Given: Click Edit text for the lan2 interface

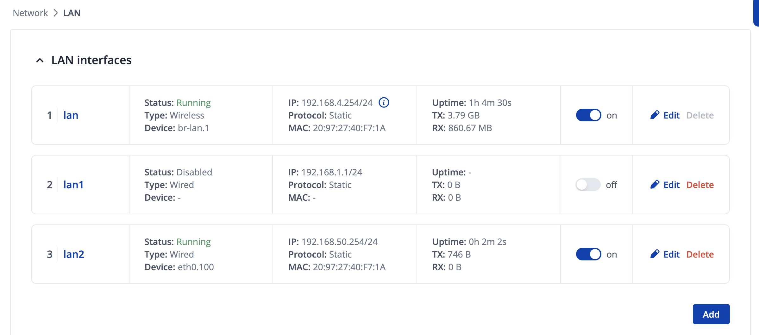Looking at the screenshot, I should pos(671,254).
